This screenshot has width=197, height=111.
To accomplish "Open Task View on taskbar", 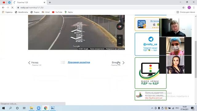I will coord(24,108).
